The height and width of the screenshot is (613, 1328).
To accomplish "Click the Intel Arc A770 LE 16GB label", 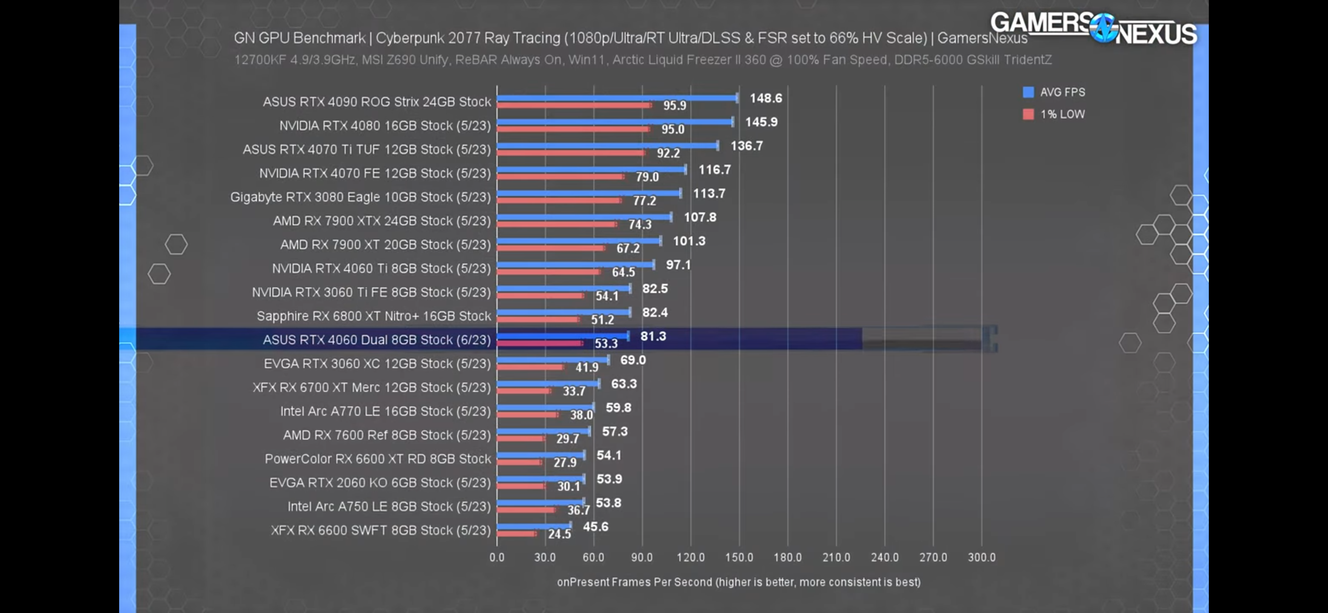I will tap(385, 411).
